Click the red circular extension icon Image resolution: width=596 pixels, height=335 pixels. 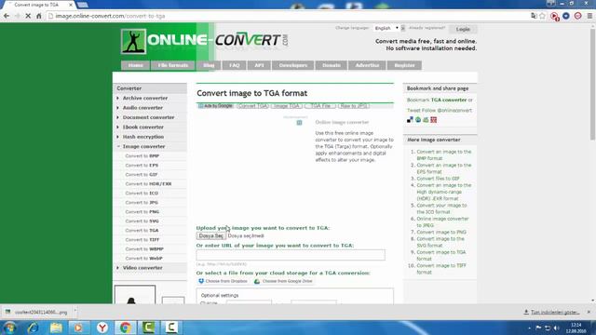(577, 16)
